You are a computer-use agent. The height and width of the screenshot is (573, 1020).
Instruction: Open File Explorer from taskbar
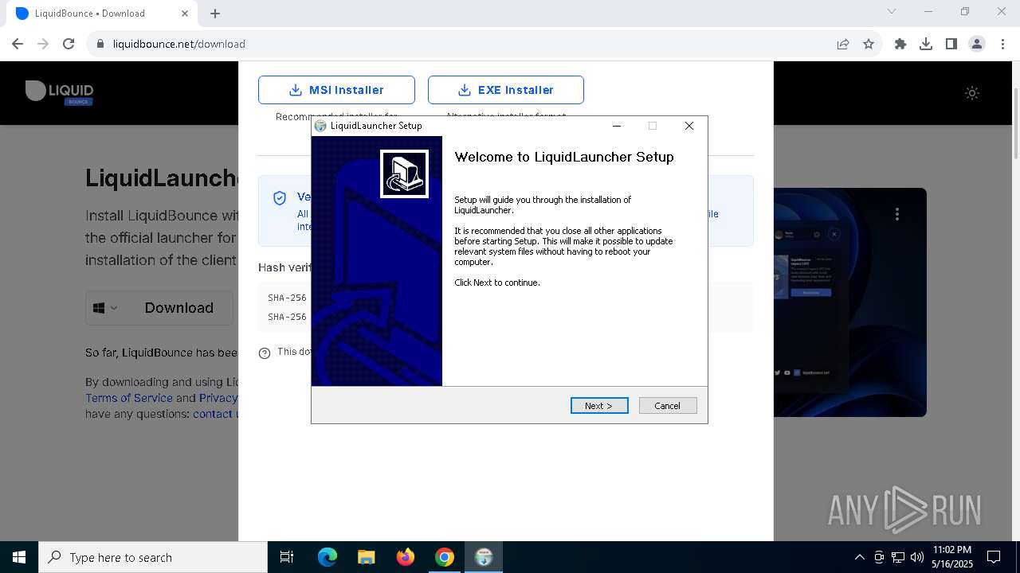pyautogui.click(x=366, y=557)
